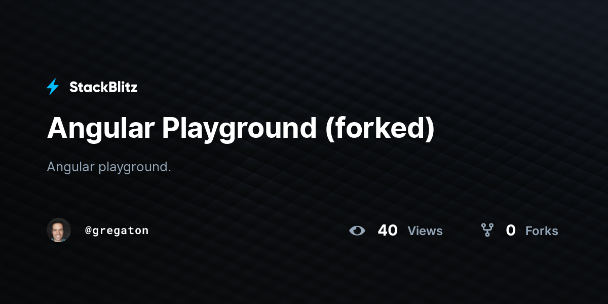Click the period ending the description

click(x=169, y=171)
